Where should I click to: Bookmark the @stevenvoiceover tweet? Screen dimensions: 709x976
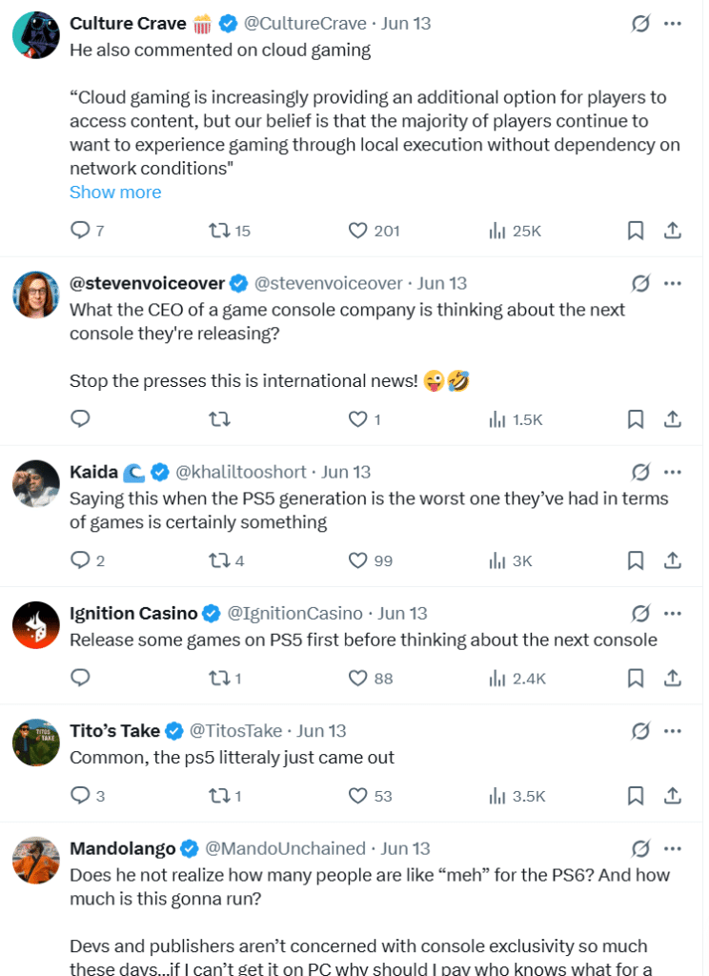click(x=635, y=419)
